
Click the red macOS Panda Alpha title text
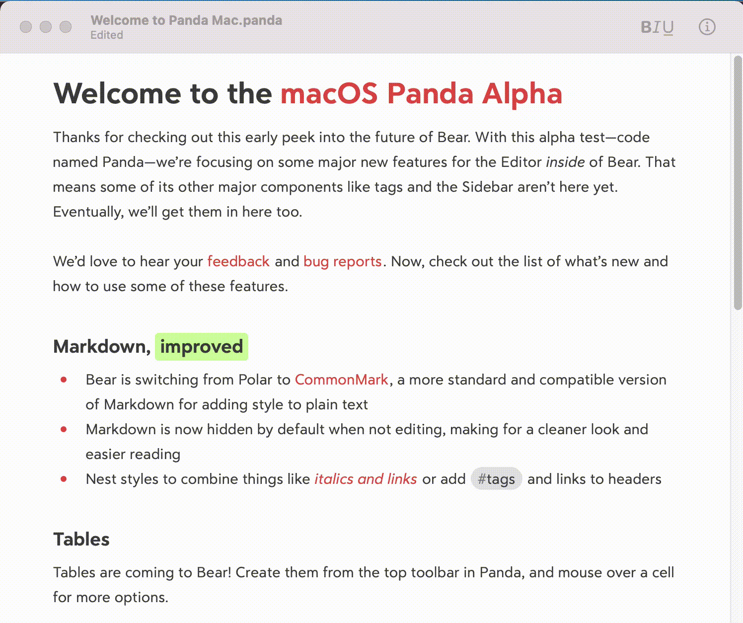click(422, 93)
